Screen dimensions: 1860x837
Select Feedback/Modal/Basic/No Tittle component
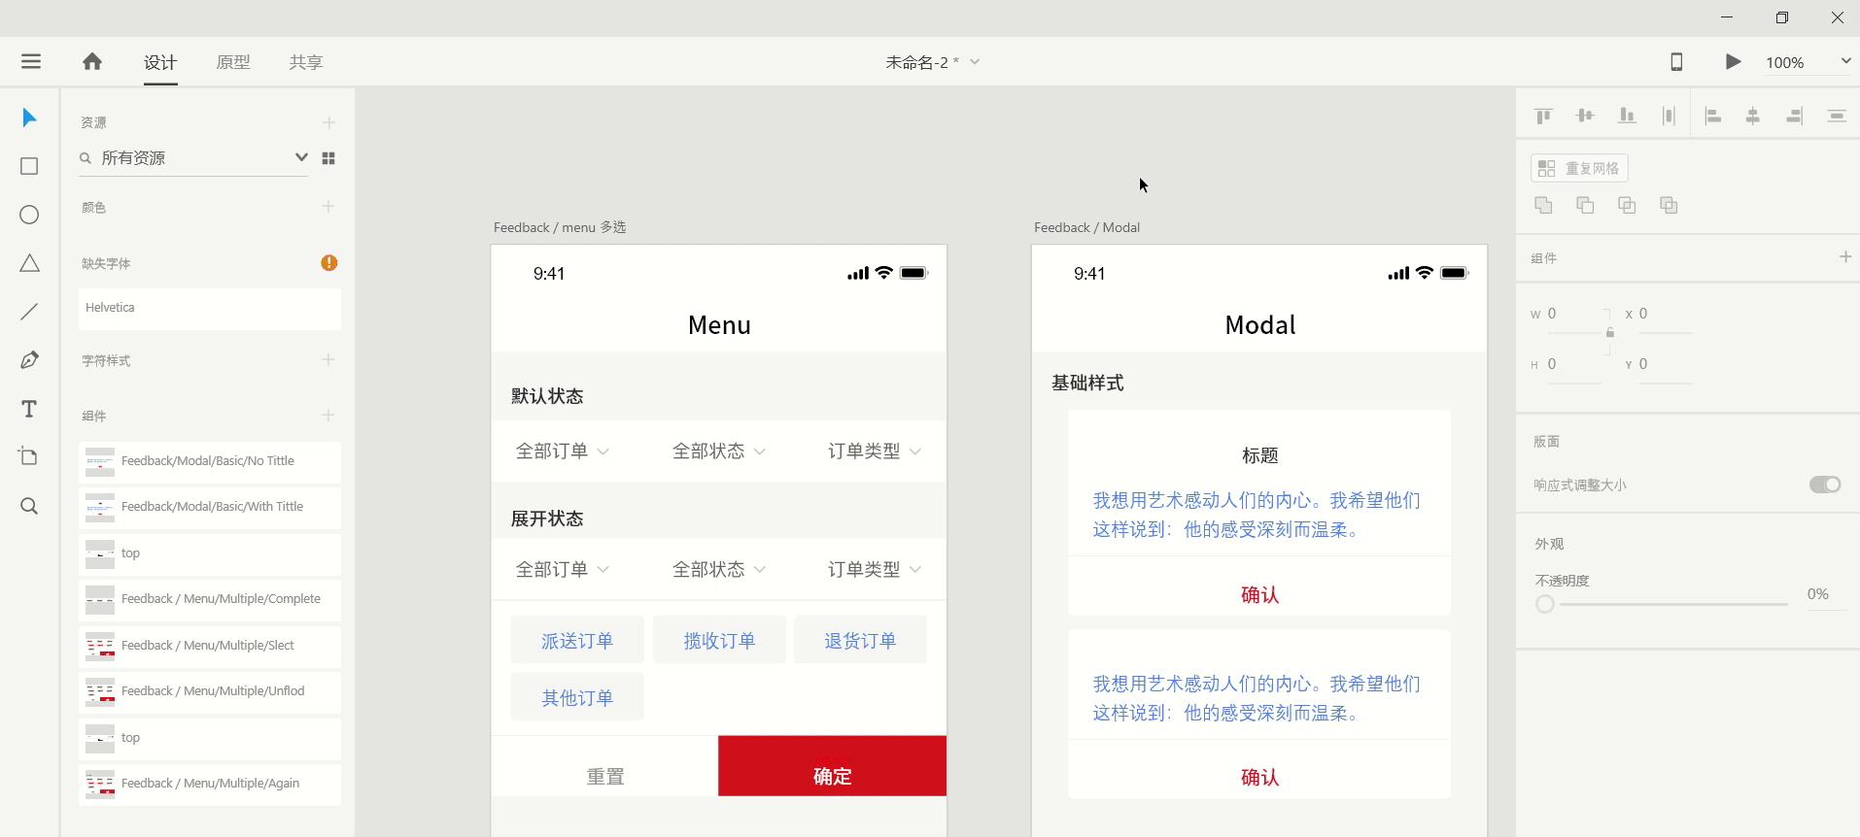210,461
